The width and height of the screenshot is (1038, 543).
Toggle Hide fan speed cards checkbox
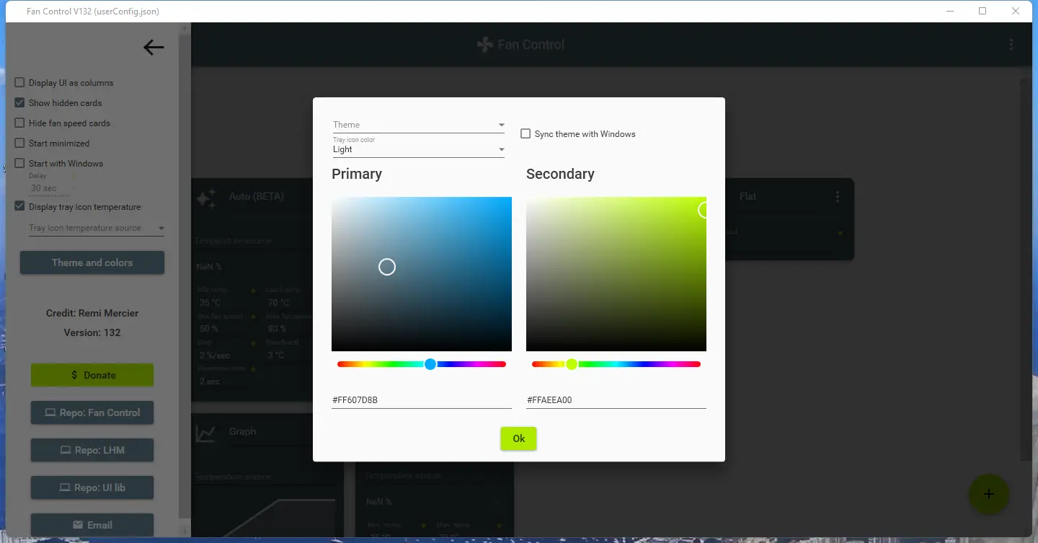[x=20, y=123]
